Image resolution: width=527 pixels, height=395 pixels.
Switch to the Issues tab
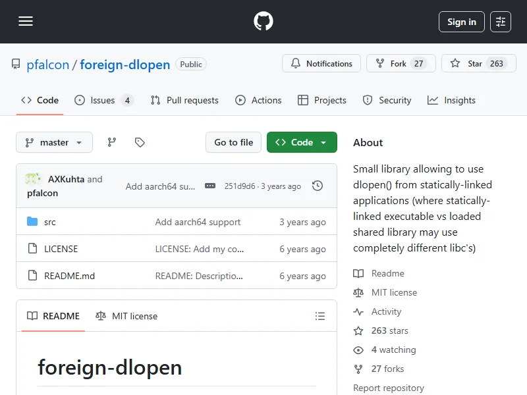coord(103,100)
